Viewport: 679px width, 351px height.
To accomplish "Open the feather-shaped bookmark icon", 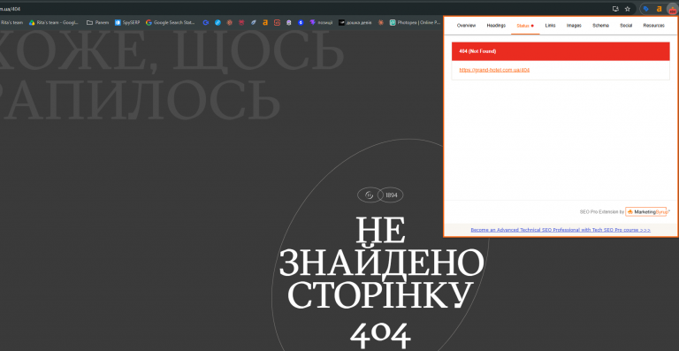I will click(x=254, y=22).
